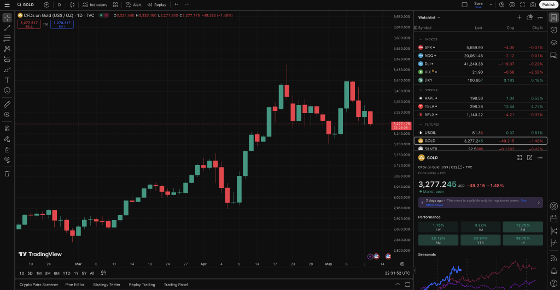The image size is (560, 290).
Task: Click the BUY price button
Action: 62,24
